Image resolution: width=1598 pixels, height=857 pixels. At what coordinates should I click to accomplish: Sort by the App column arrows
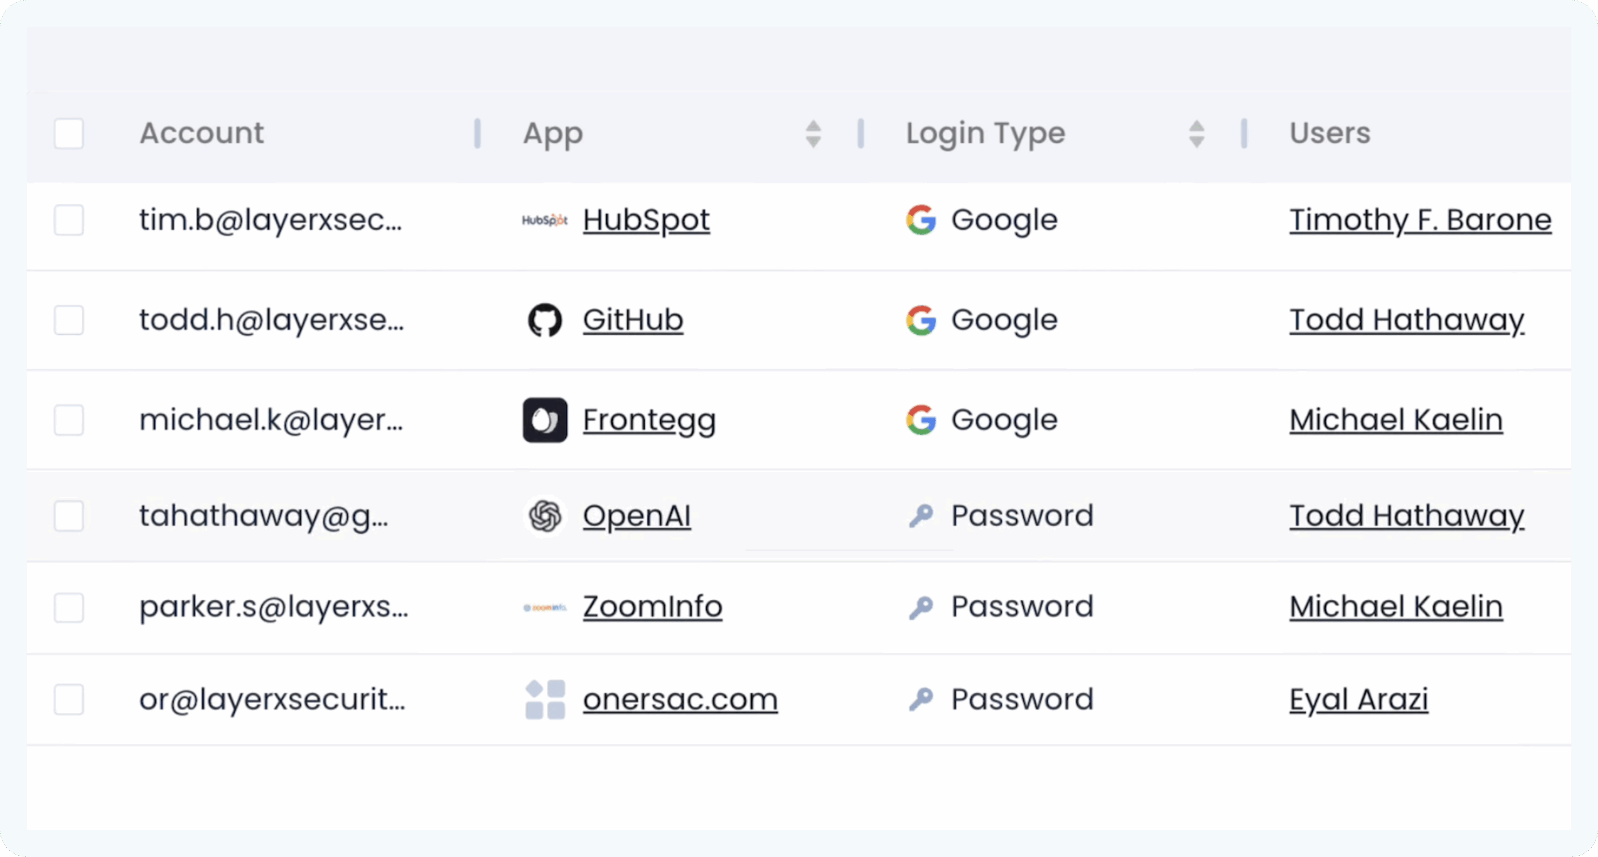pyautogui.click(x=813, y=133)
